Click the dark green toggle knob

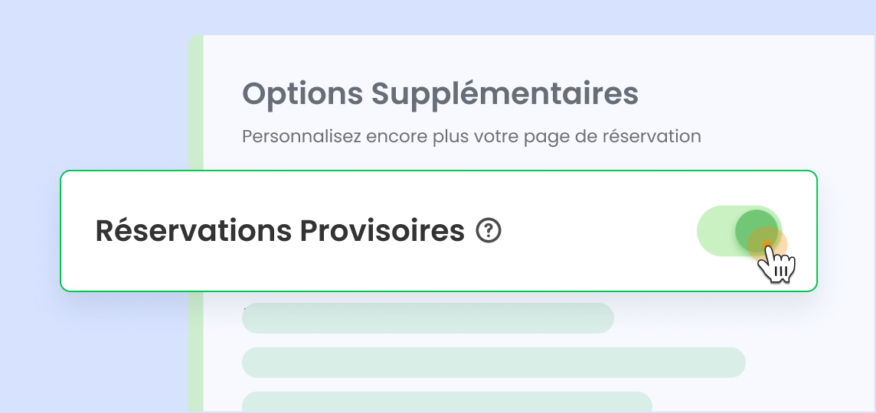pyautogui.click(x=755, y=229)
